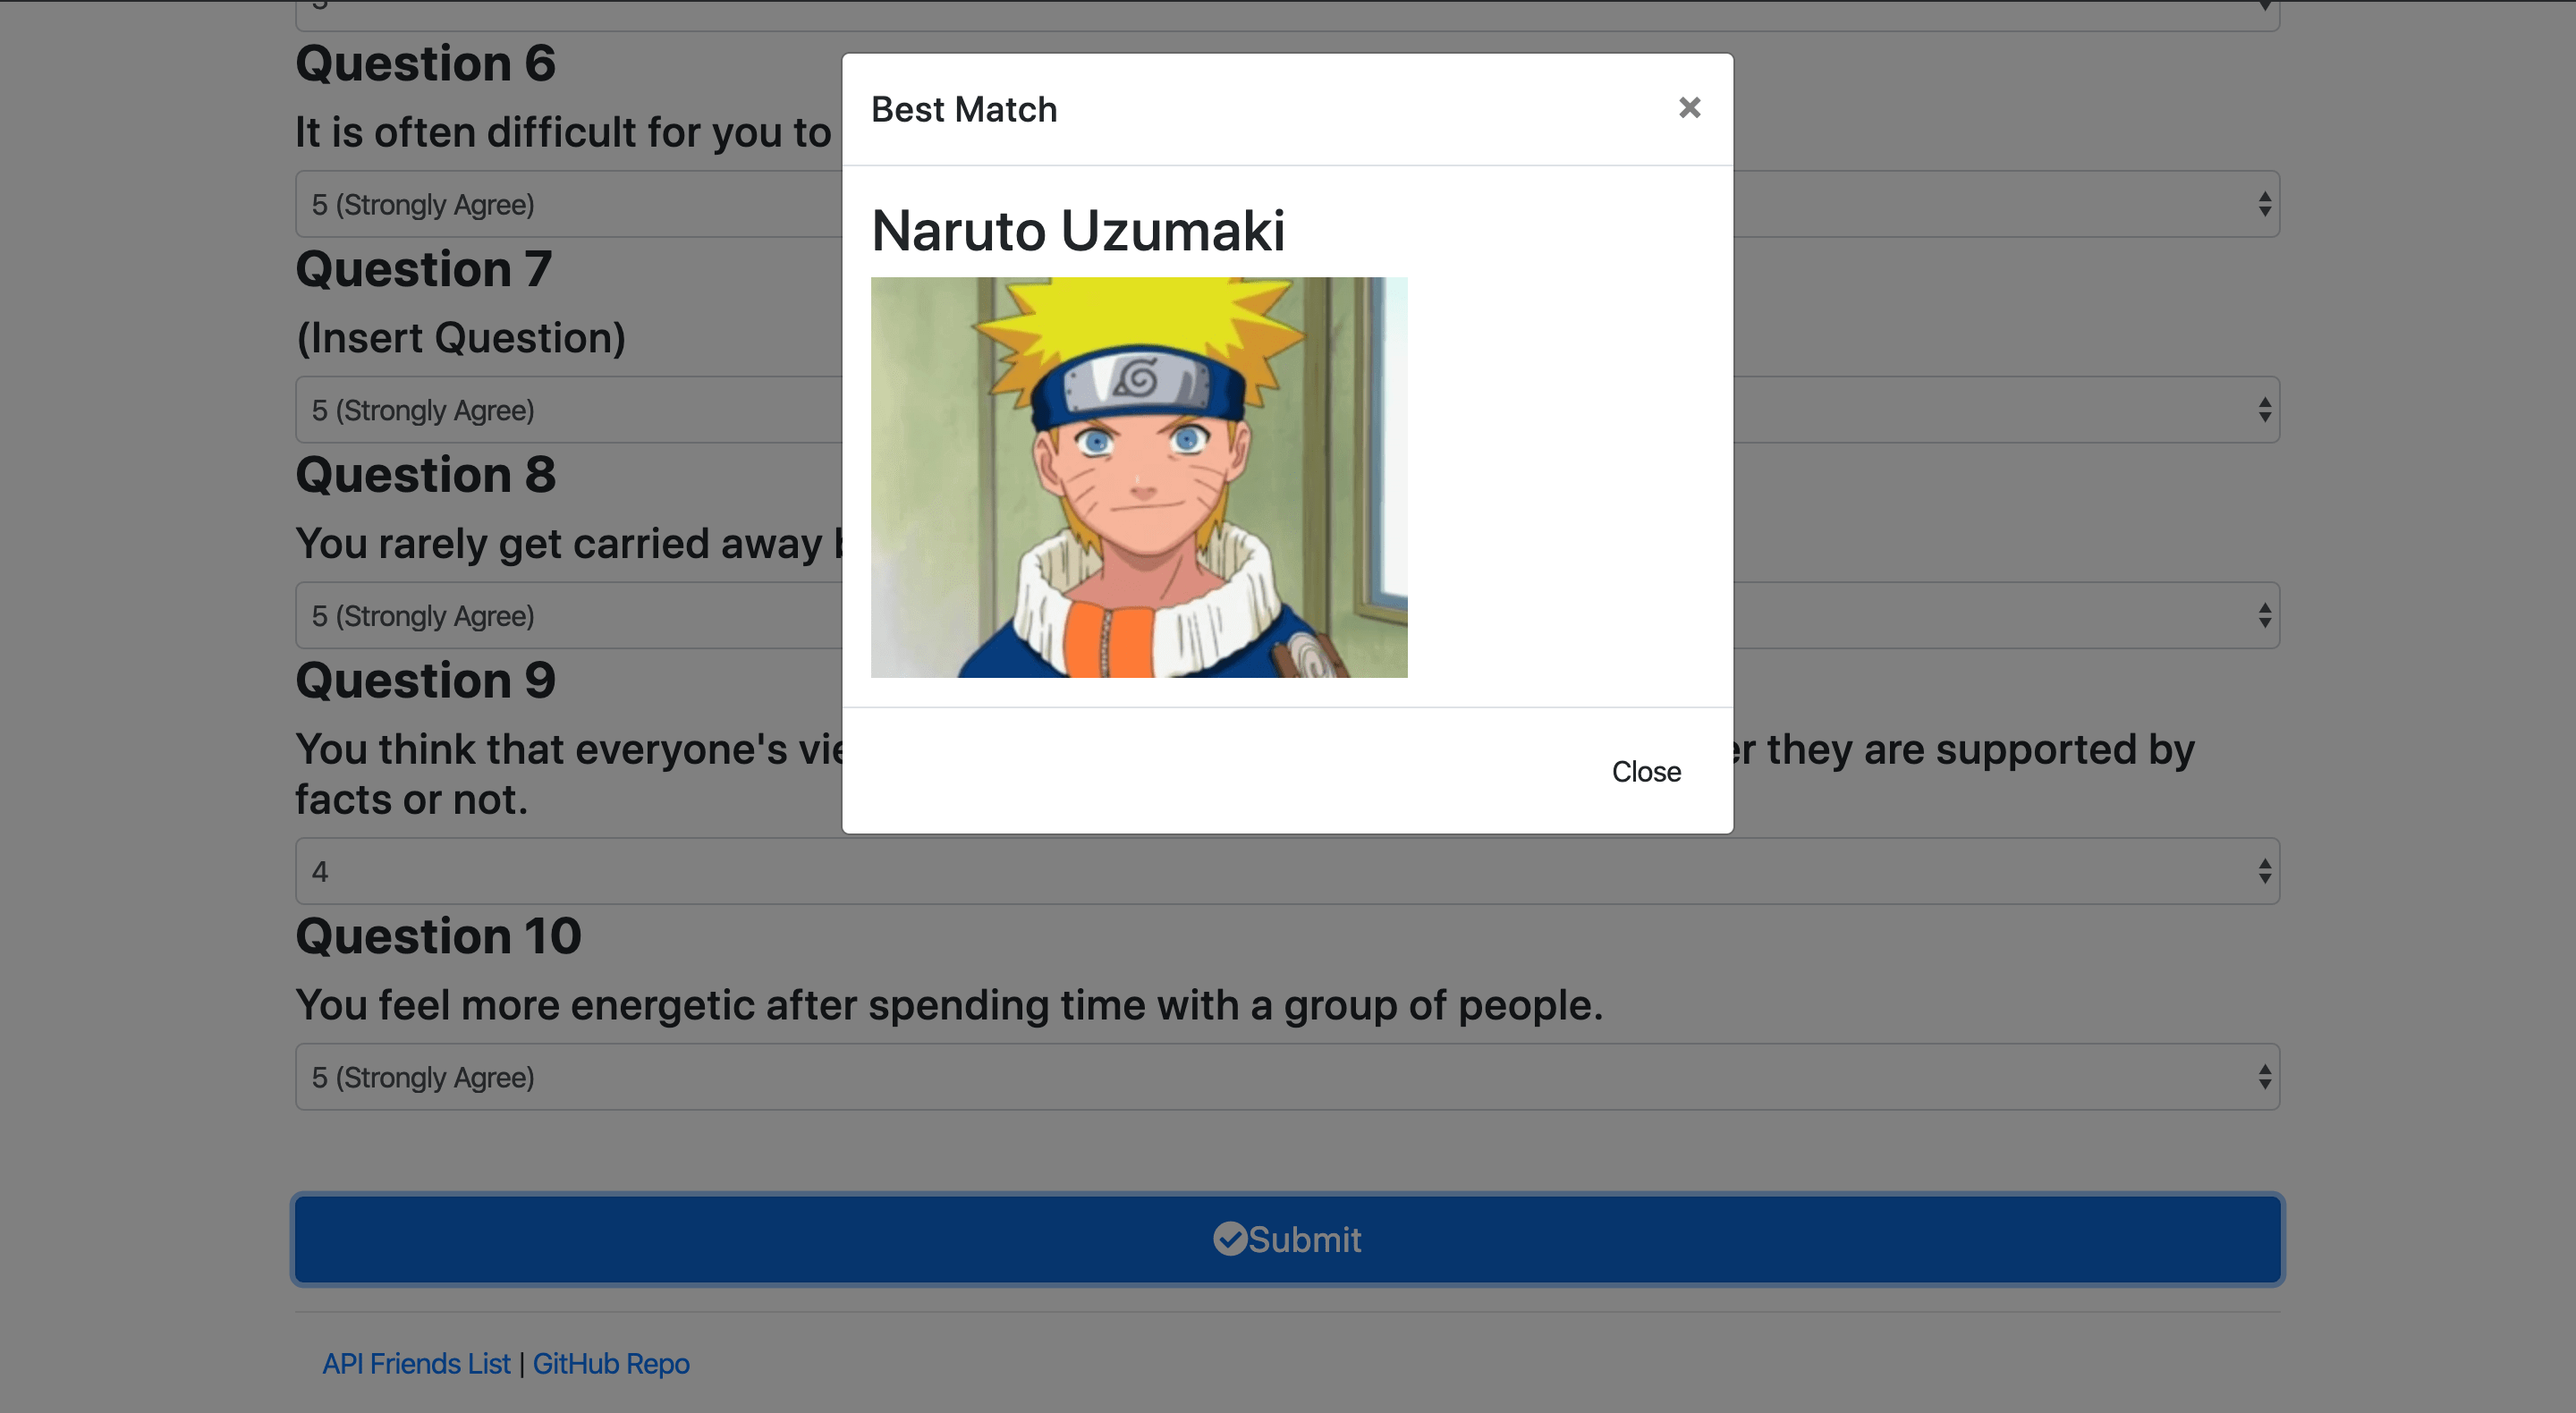This screenshot has height=1413, width=2576.
Task: Open the API Friends List link
Action: click(416, 1363)
